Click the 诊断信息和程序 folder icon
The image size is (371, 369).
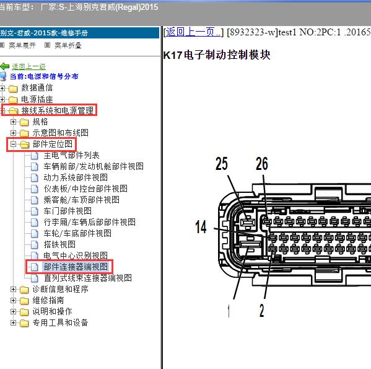tap(24, 290)
